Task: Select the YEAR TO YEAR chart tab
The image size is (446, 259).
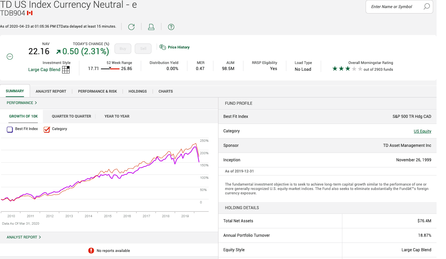Action: 117,116
